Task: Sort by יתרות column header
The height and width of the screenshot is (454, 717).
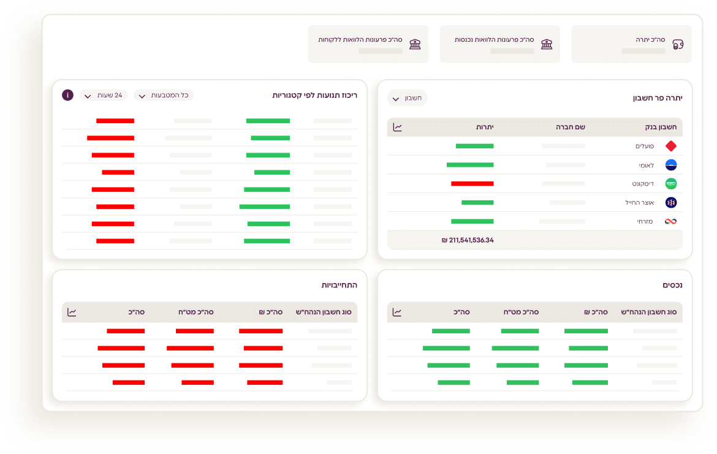Action: pyautogui.click(x=485, y=127)
